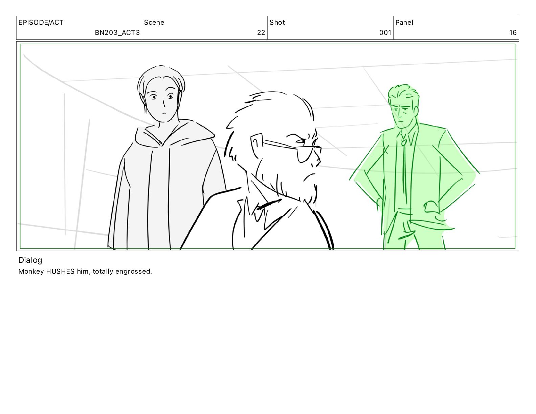Select the EPISODE/ACT header label

(41, 23)
